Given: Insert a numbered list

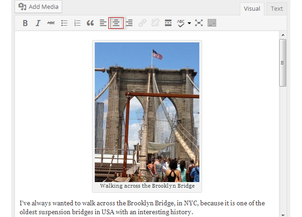Looking at the screenshot, I should coord(77,23).
